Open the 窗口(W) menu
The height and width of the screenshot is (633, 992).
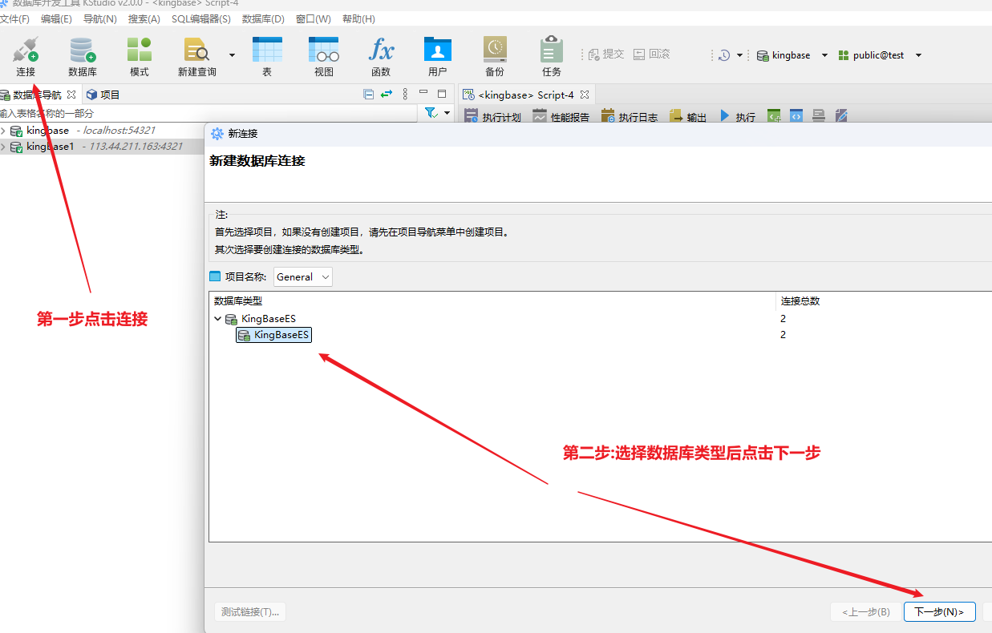314,18
